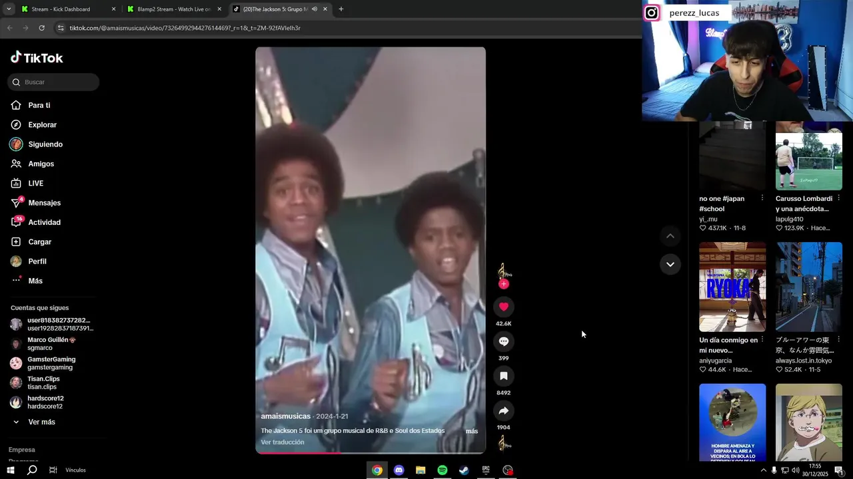This screenshot has height=479, width=853.
Task: Open the spinning sound disc icon
Action: tap(504, 443)
